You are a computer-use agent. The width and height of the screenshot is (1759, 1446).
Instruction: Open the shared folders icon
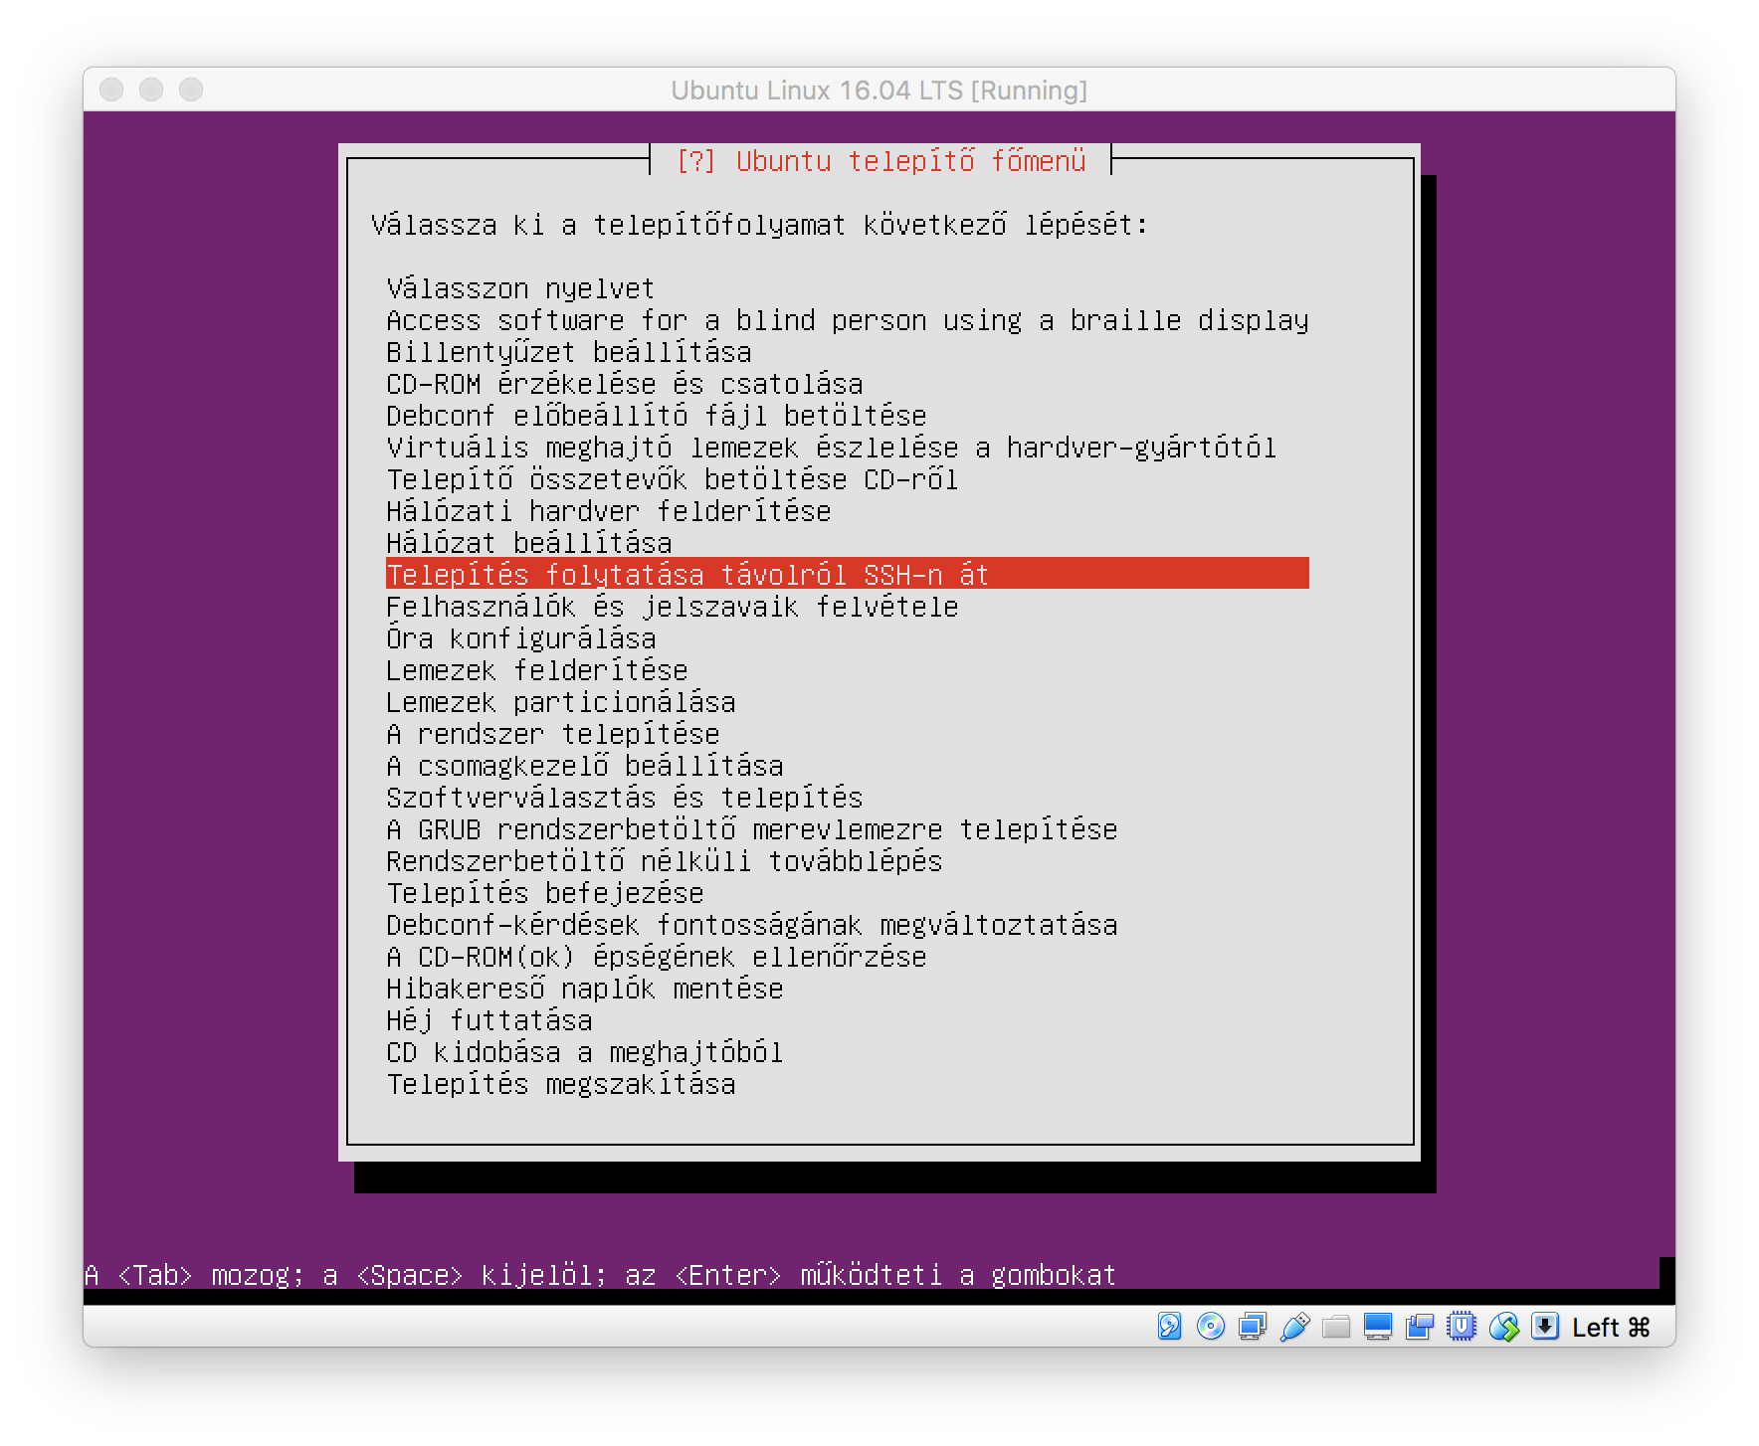coord(1336,1326)
